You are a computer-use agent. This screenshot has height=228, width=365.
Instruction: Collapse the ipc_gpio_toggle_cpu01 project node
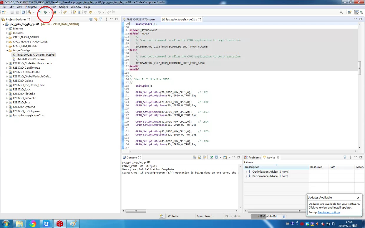coord(4,24)
